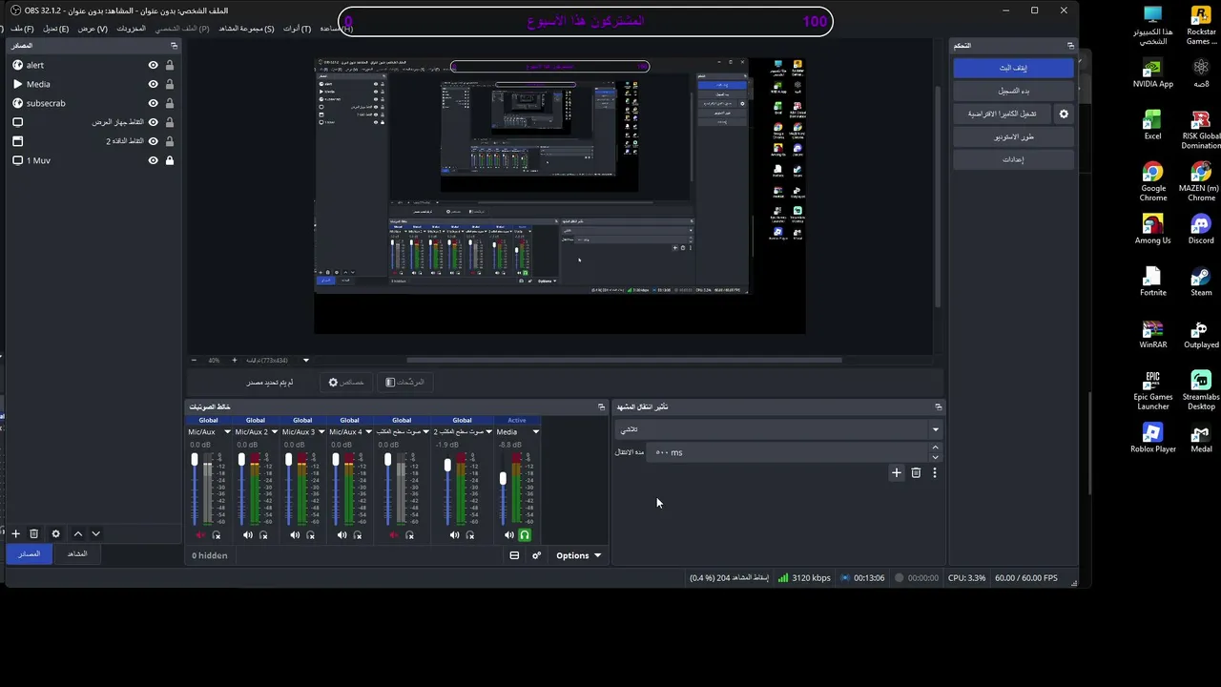Lock the subsecrab source

coord(170,103)
